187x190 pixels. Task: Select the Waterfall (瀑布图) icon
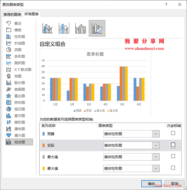tap(9, 129)
